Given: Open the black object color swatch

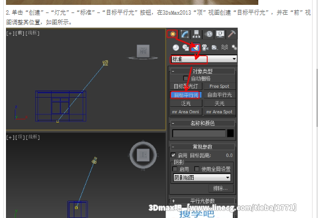Looking at the screenshot, I should click(231, 133).
